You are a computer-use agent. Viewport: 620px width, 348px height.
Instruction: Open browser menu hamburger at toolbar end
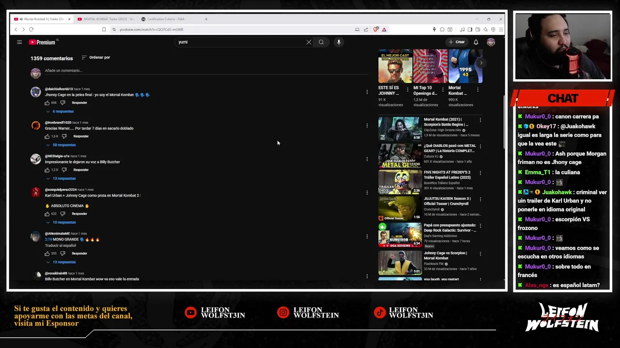pyautogui.click(x=500, y=29)
